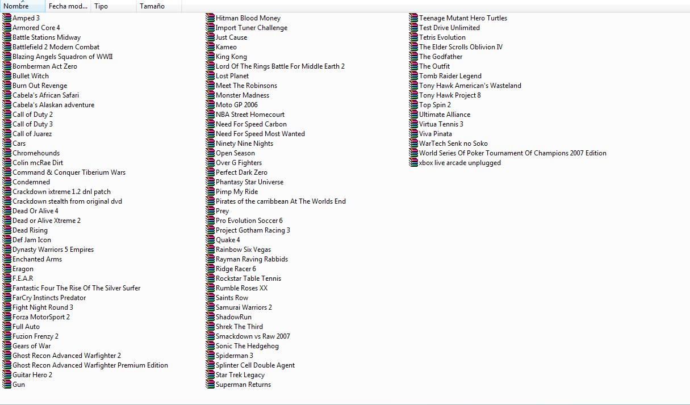Click Ghost Recon Advanced Warfighter Premium Edition

90,365
